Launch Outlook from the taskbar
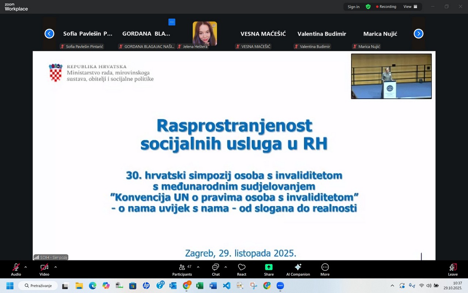This screenshot has width=468, height=293. tap(173, 285)
